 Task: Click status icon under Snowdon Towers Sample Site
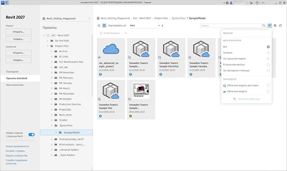coord(100,116)
